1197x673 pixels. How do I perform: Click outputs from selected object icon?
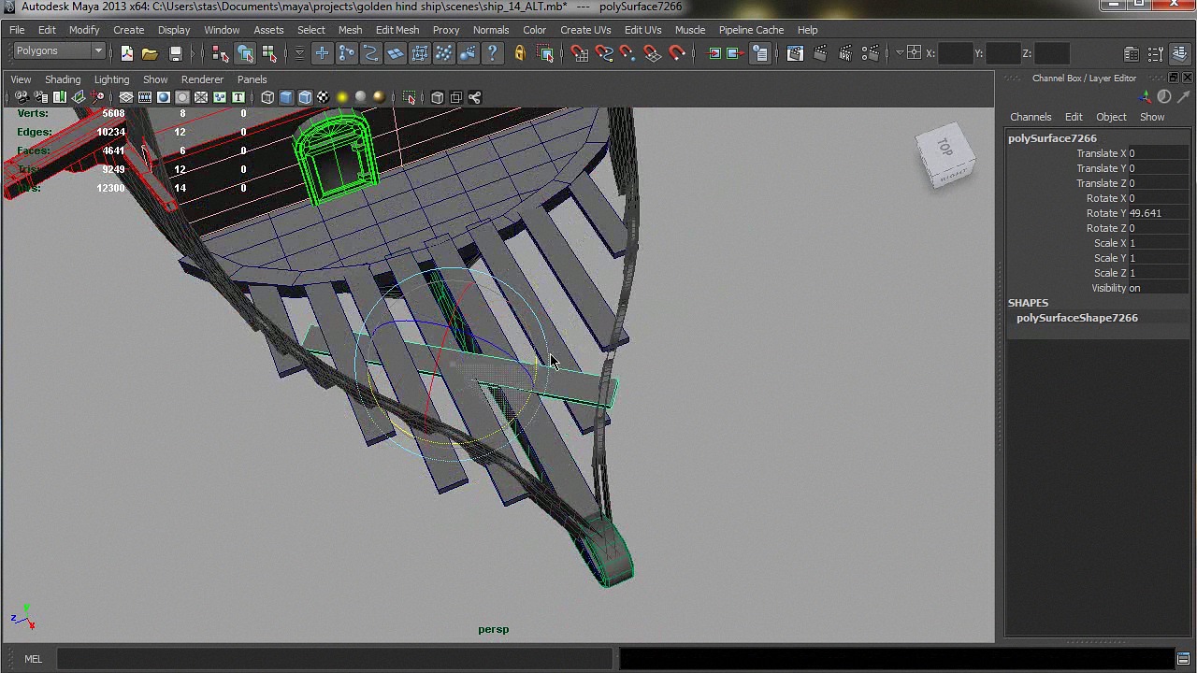pyautogui.click(x=733, y=53)
